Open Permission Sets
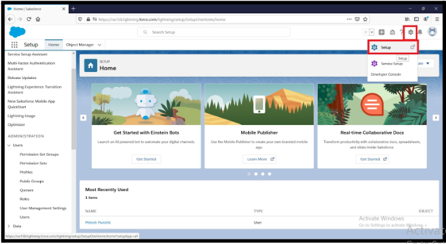The height and width of the screenshot is (244, 446). (33, 163)
